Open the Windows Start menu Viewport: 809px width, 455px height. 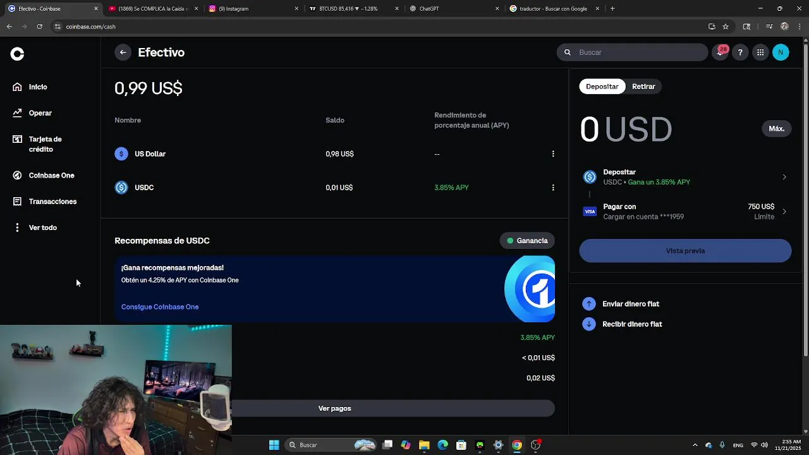274,445
